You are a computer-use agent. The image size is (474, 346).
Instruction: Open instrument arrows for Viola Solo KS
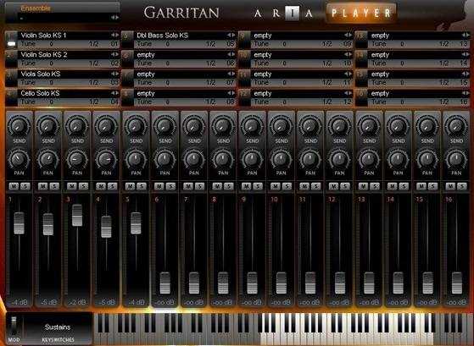[114, 74]
